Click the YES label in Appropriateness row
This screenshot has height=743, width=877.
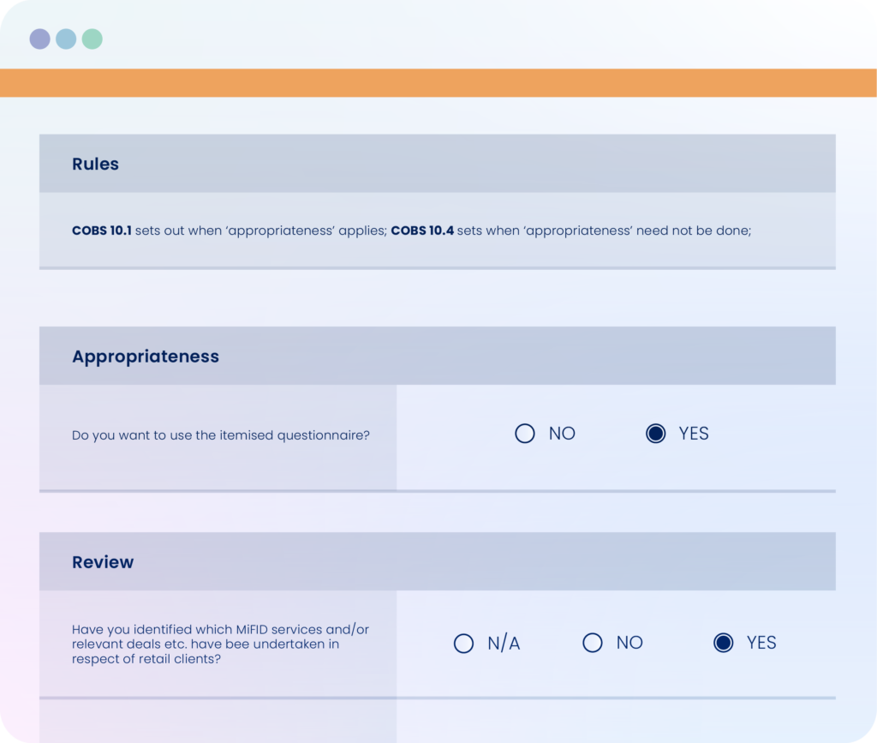694,434
